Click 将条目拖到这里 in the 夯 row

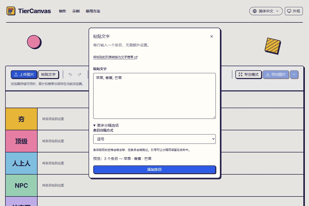[x=53, y=119]
